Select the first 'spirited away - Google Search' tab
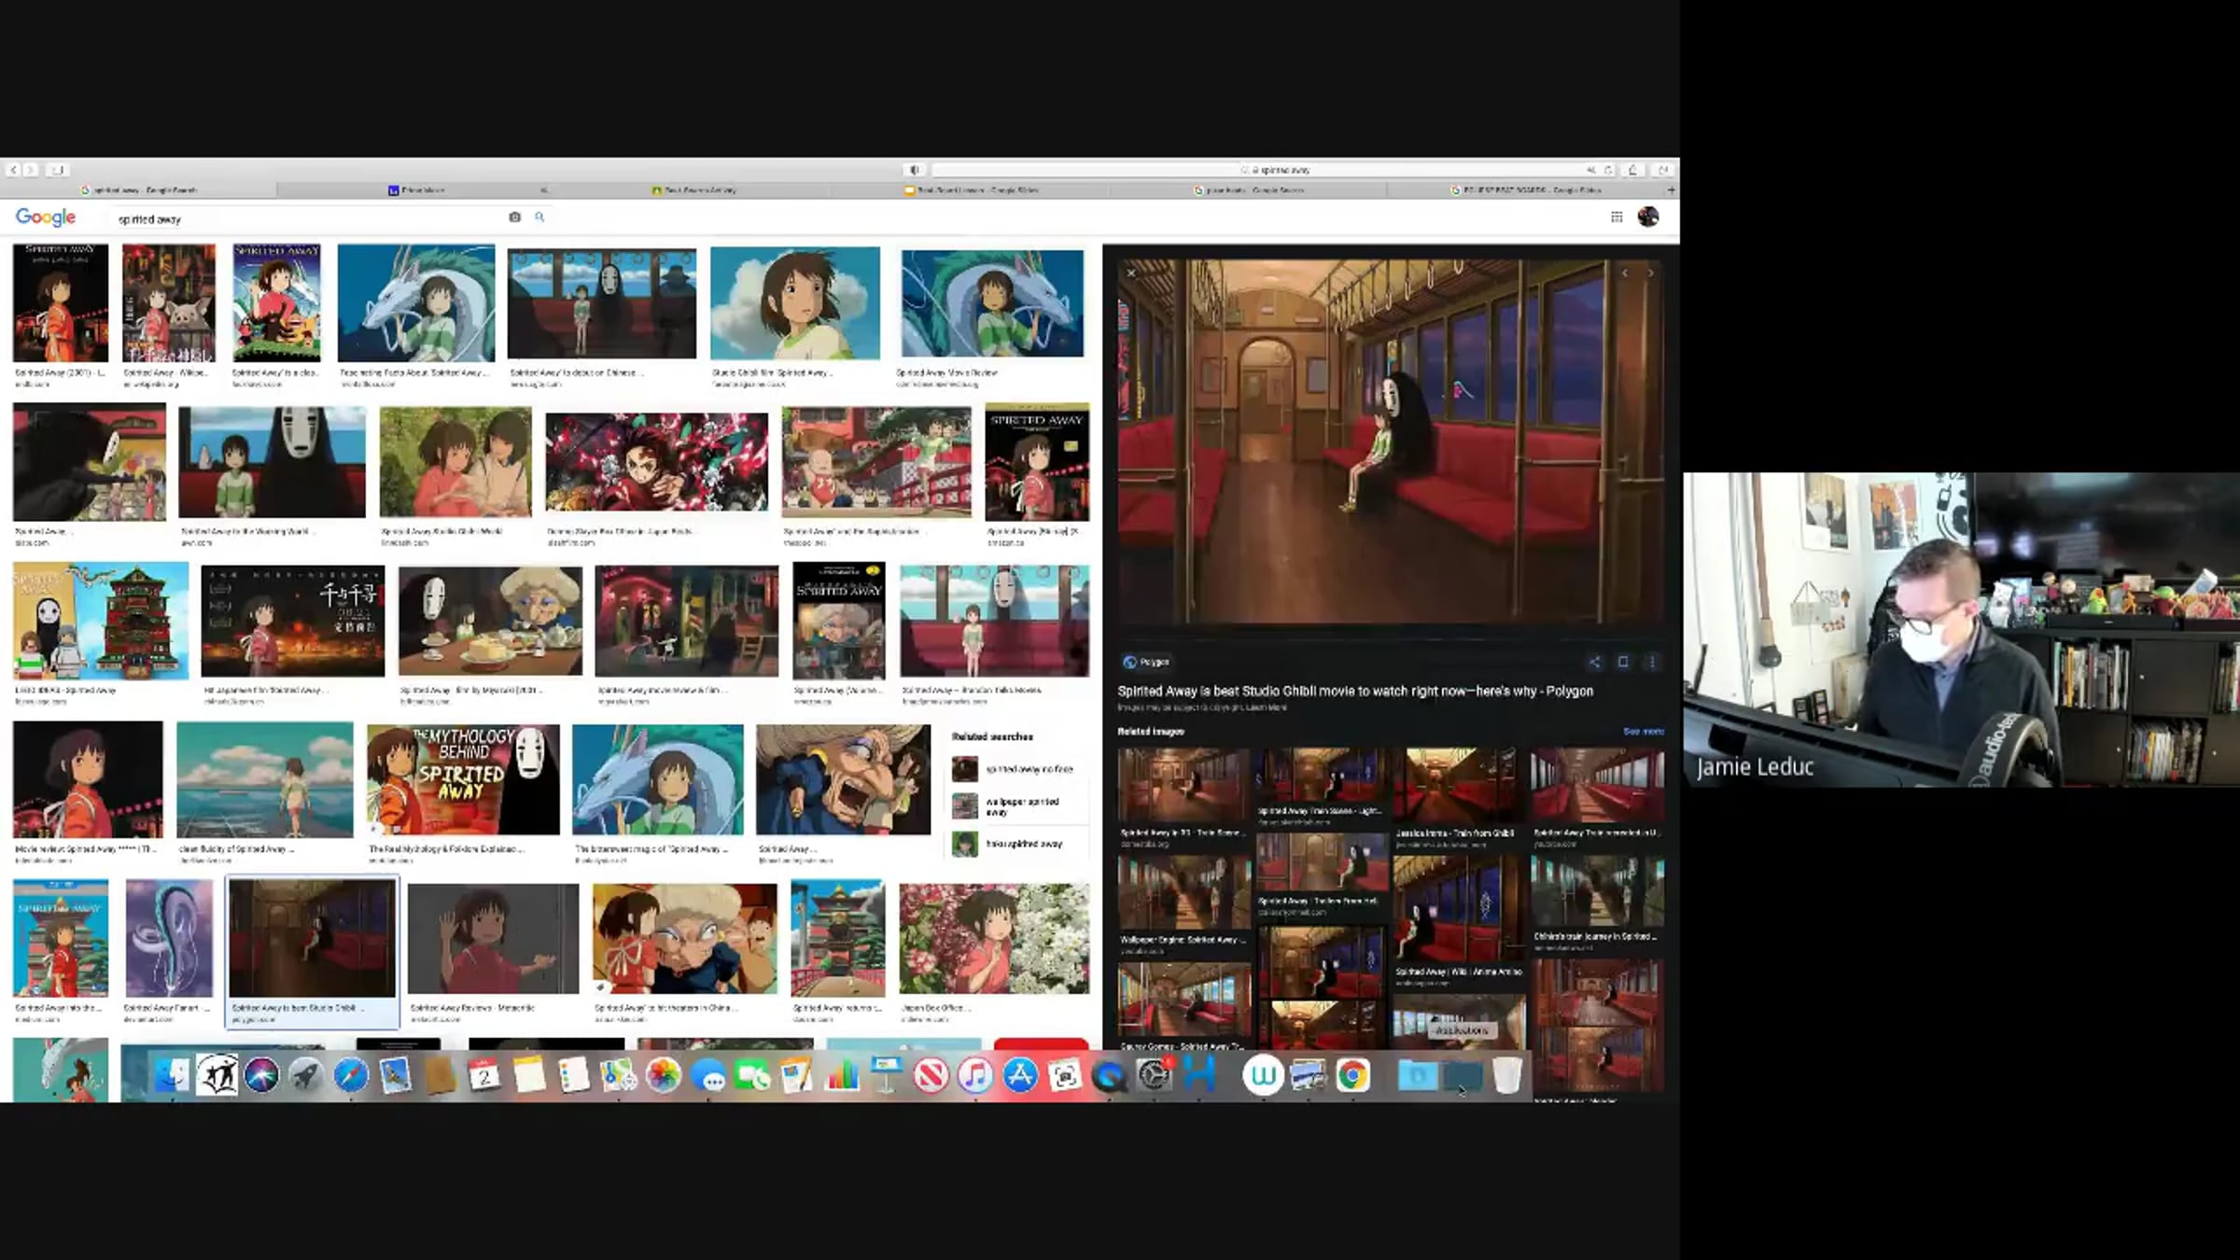This screenshot has height=1260, width=2240. pyautogui.click(x=140, y=189)
